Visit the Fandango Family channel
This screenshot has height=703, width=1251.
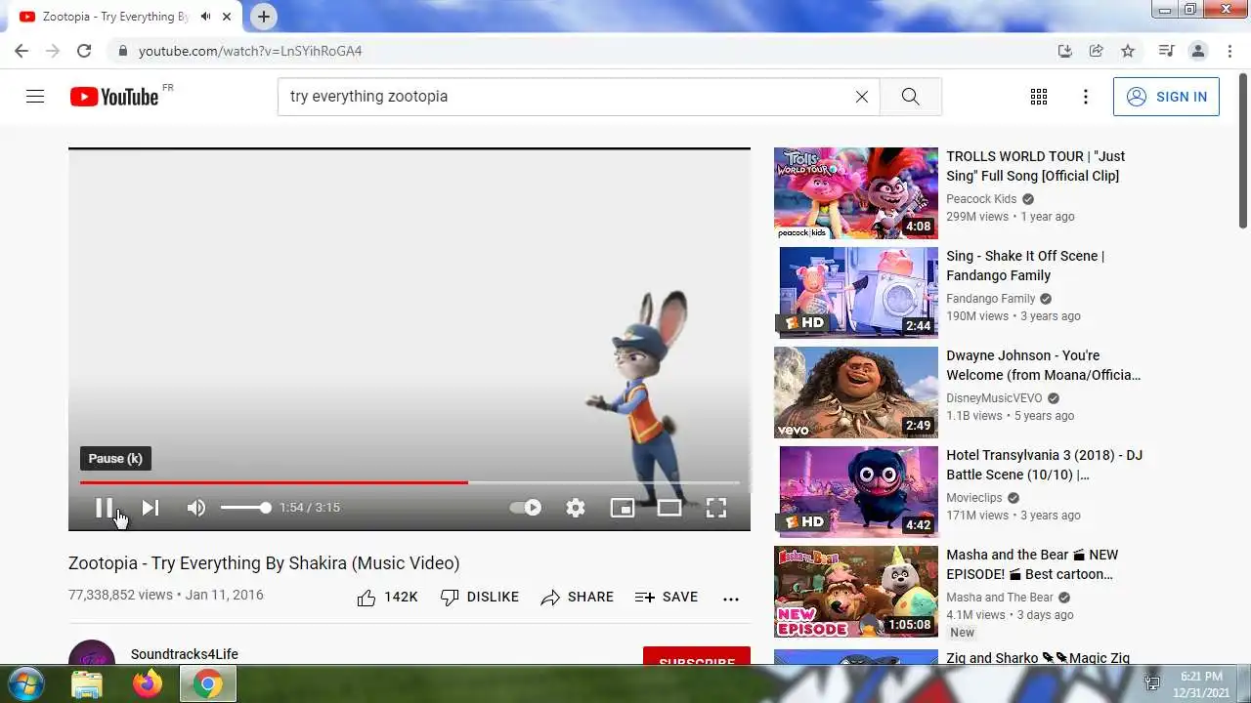[x=990, y=299]
